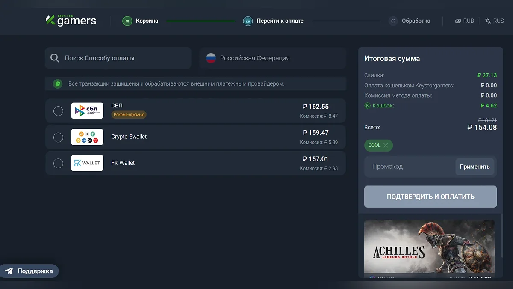This screenshot has height=289, width=513.
Task: Click the order summary scrollbar
Action: [x=502, y=235]
